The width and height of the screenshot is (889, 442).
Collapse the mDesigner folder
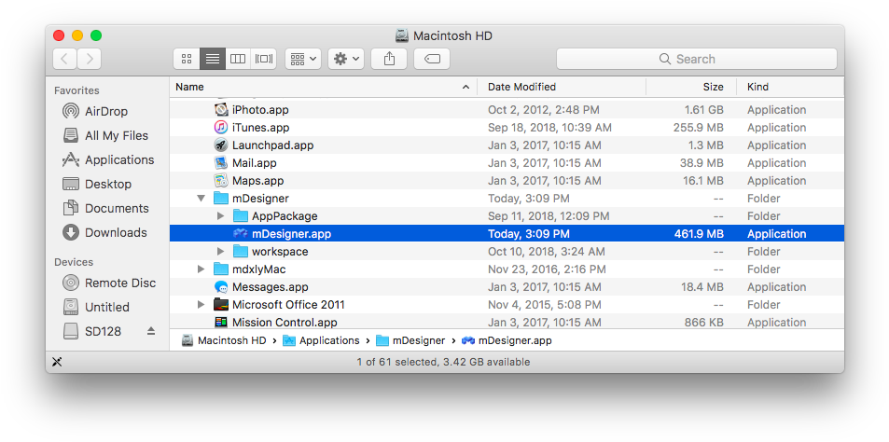coord(201,199)
